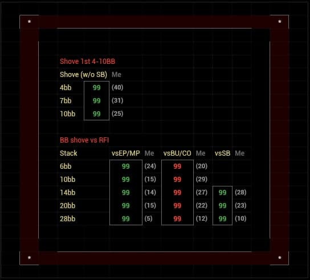Click the bottom-left corner star icon
Viewport: 310px width, 280px height.
[x=29, y=257]
